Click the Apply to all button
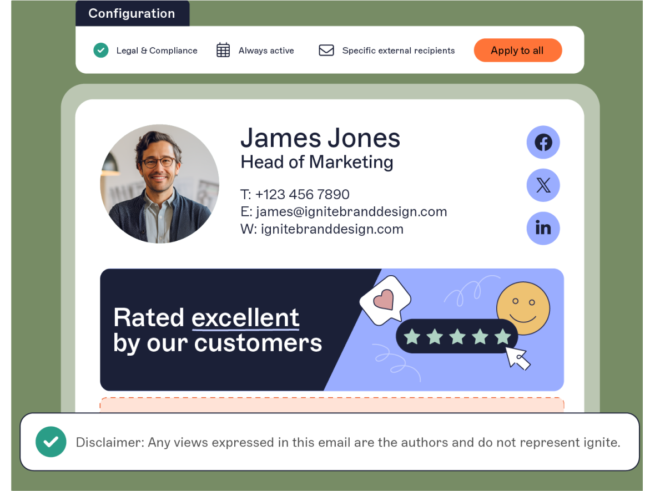The width and height of the screenshot is (655, 491). point(517,50)
